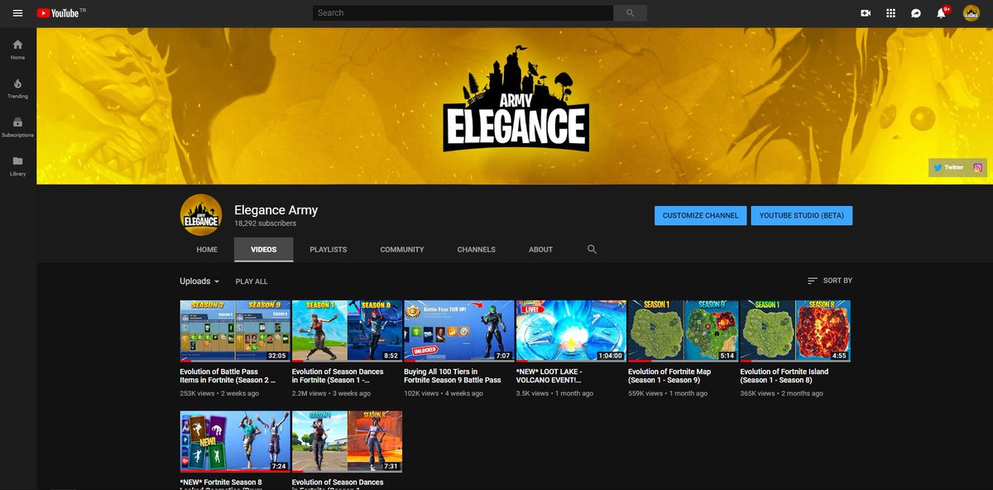Click the channel search magnifier icon

592,249
